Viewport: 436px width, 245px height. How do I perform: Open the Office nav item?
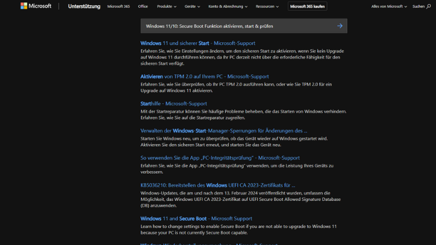point(143,6)
